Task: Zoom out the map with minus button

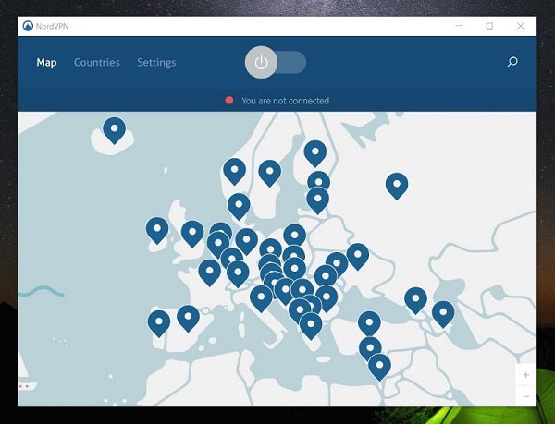Action: click(525, 396)
